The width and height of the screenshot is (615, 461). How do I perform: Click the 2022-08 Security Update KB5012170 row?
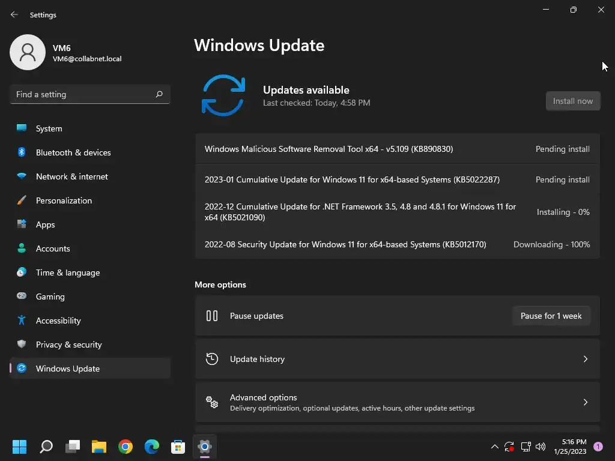click(x=398, y=244)
